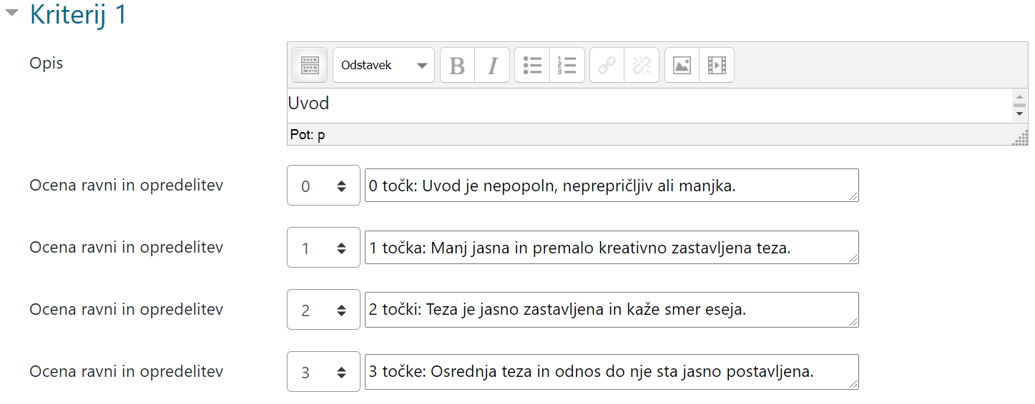Open the grade dropdown showing 3
The image size is (1035, 404).
(323, 372)
